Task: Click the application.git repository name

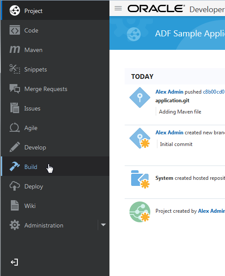Action: 172,101
